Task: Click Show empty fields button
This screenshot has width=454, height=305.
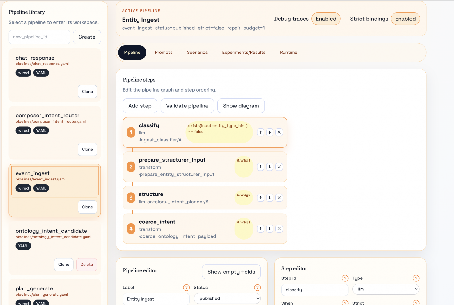Action: (231, 272)
